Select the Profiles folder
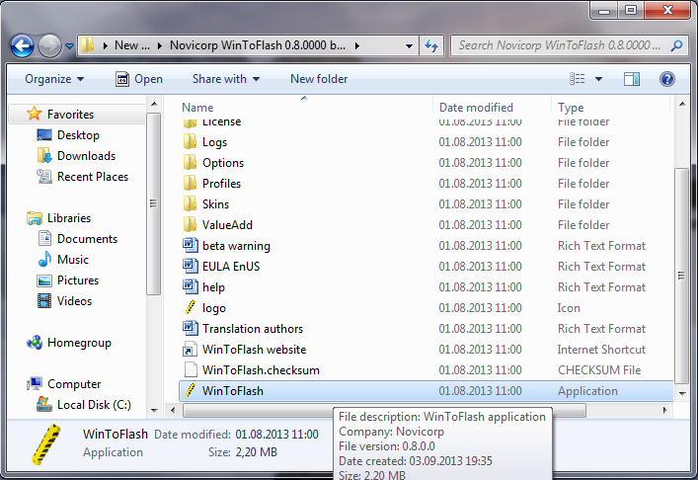Screen dimensions: 698x480 [x=221, y=184]
